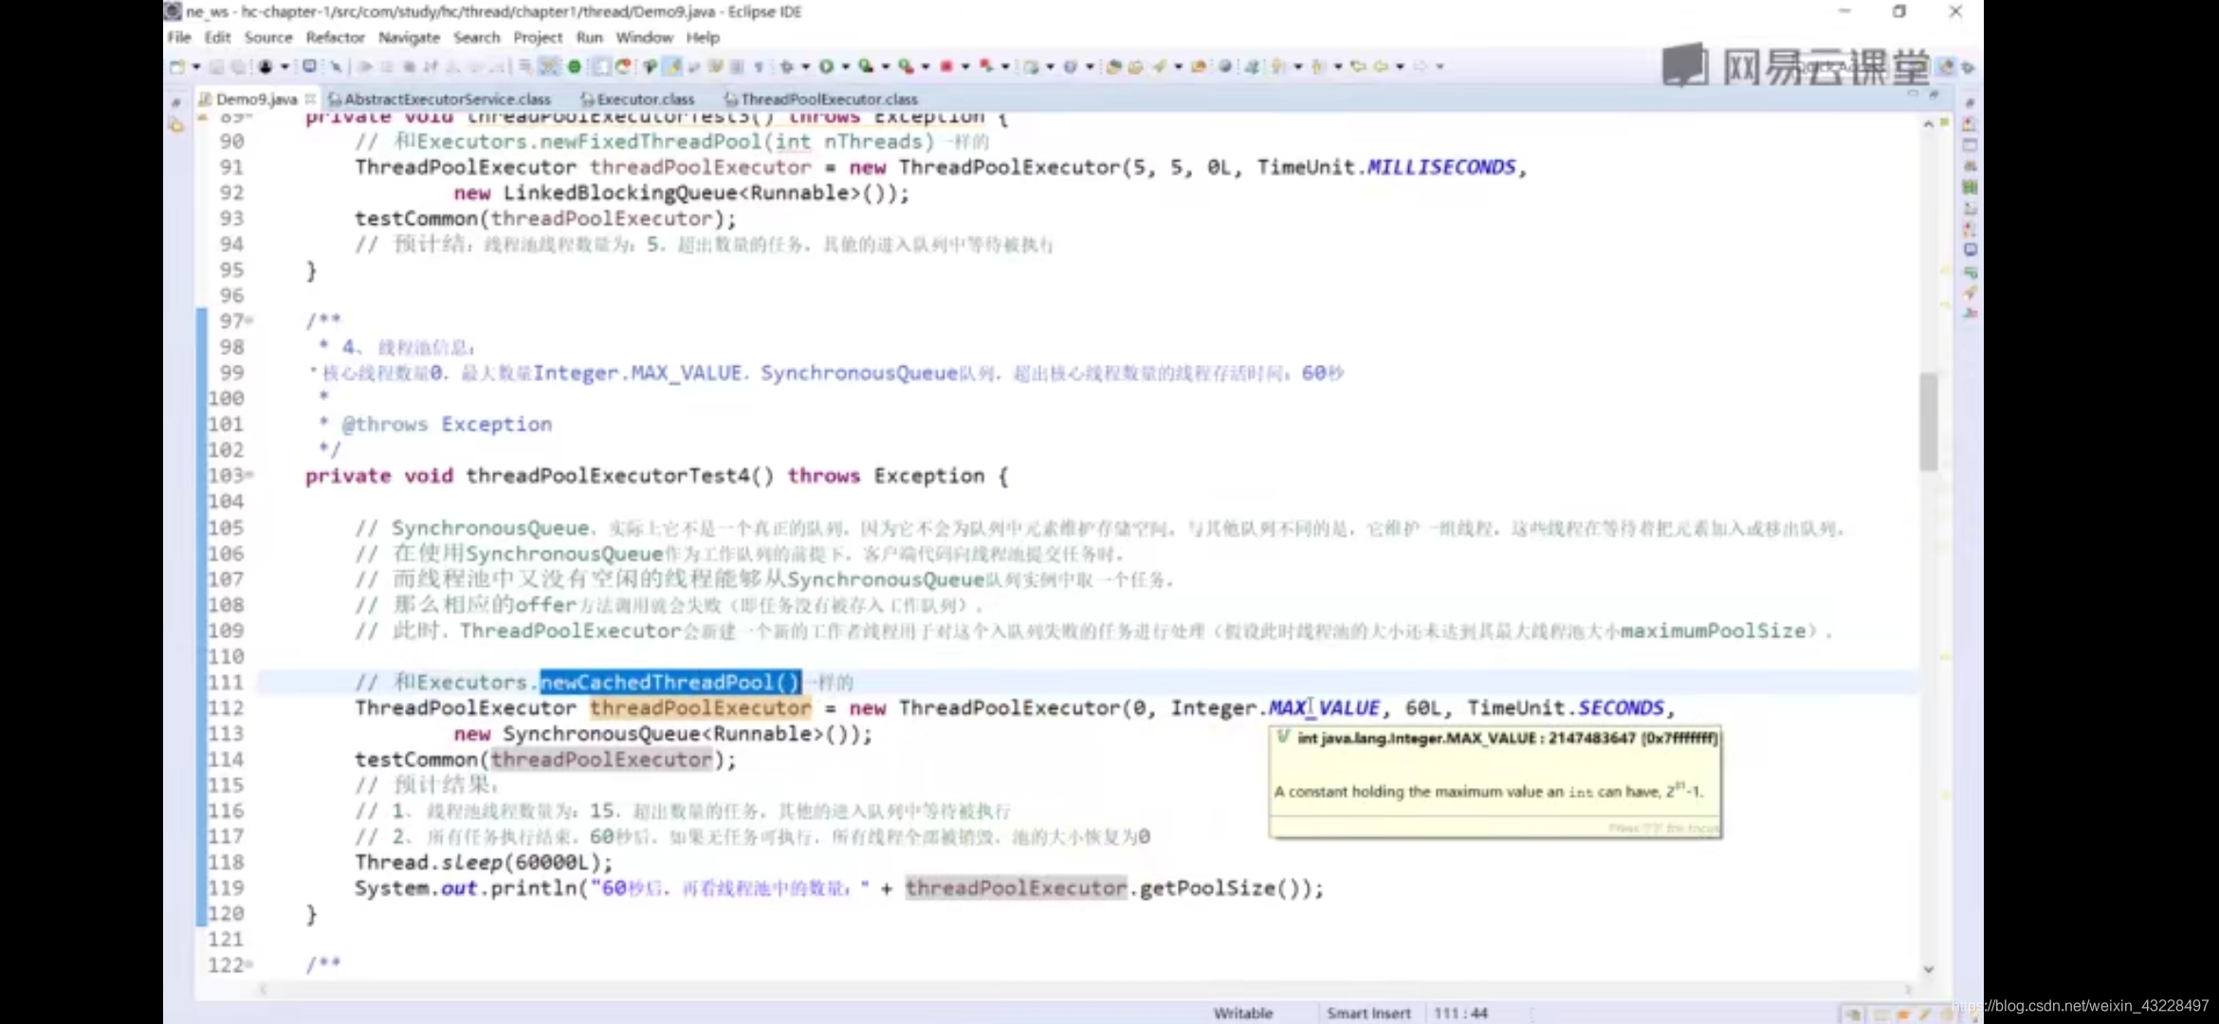Click the Coverage run toolbar icon

tap(866, 66)
